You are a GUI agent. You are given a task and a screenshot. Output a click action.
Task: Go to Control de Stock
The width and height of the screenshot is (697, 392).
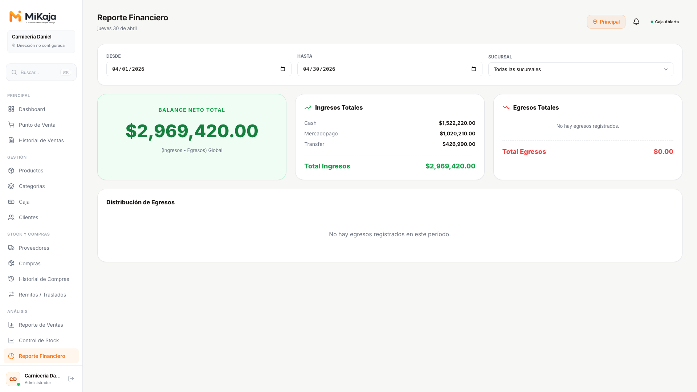[x=41, y=340]
